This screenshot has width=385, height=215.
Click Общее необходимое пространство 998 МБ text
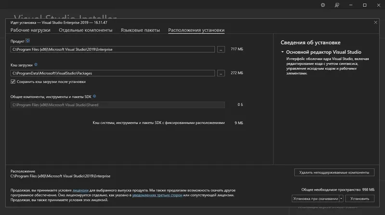tap(338, 190)
